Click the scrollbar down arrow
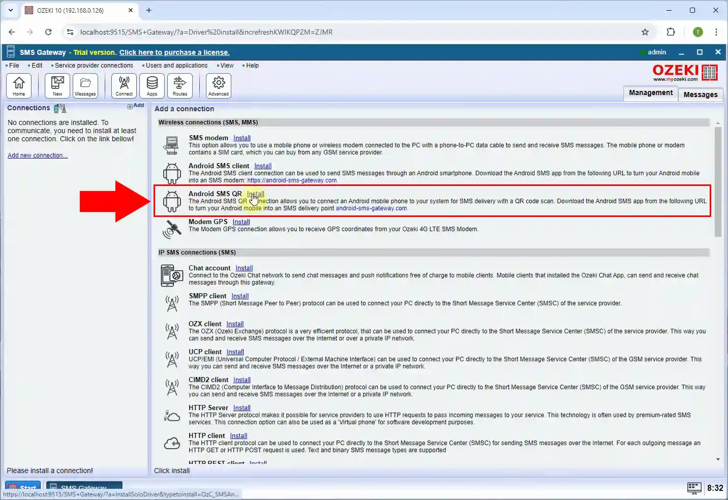Screen dimensions: 728x500 [x=718, y=459]
